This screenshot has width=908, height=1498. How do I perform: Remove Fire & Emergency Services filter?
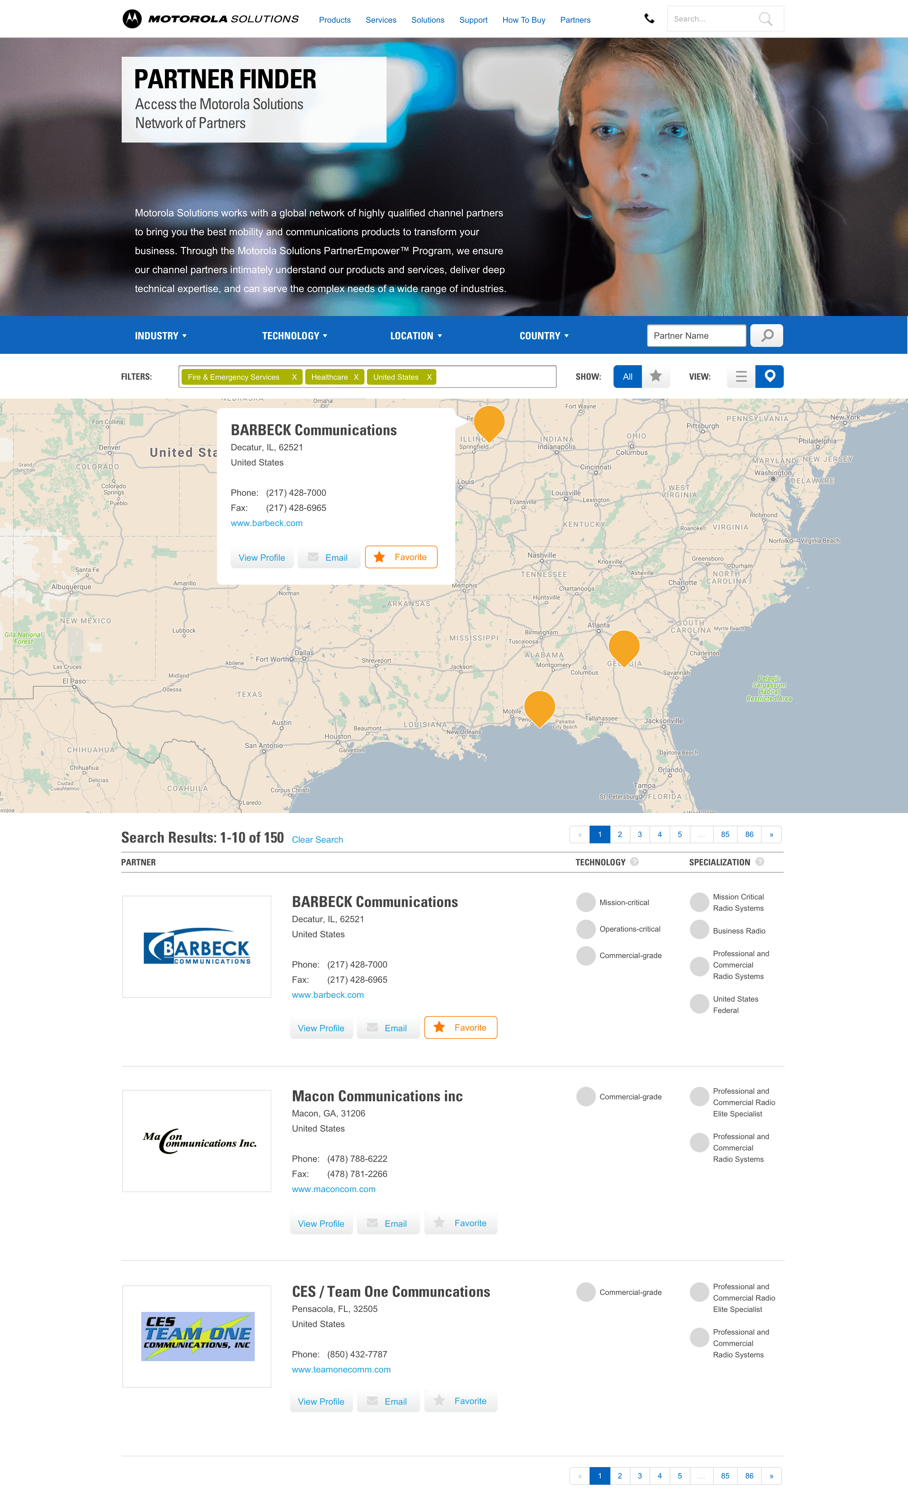[x=294, y=377]
